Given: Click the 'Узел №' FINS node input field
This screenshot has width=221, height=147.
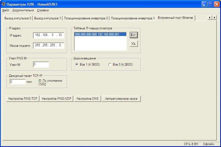Looking at the screenshot, I should tap(41, 64).
